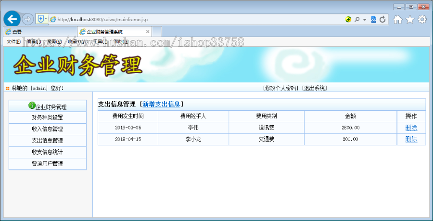This screenshot has width=433, height=221.
Task: Refresh the page with the reload icon
Action: 382,19
